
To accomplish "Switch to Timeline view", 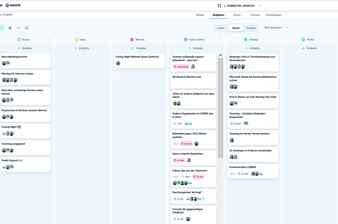I will click(x=251, y=28).
